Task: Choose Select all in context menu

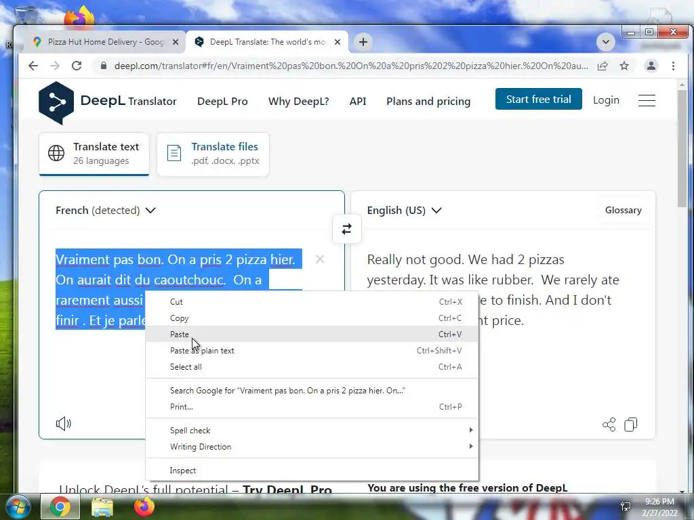Action: click(312, 366)
